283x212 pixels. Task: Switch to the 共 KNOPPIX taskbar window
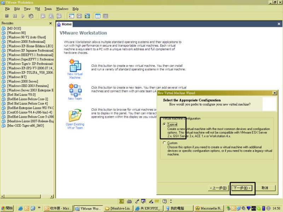coord(149,208)
